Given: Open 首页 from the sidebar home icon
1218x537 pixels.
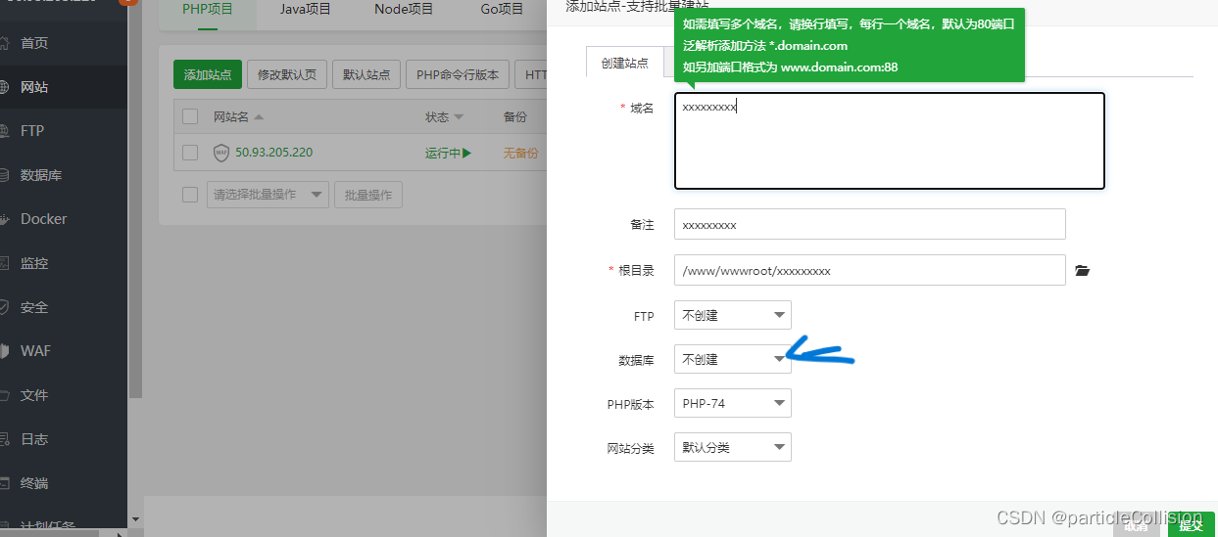Looking at the screenshot, I should tap(5, 43).
